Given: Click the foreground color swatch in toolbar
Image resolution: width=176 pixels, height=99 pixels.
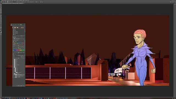Looking at the screenshot, I should click(x=1, y=32).
